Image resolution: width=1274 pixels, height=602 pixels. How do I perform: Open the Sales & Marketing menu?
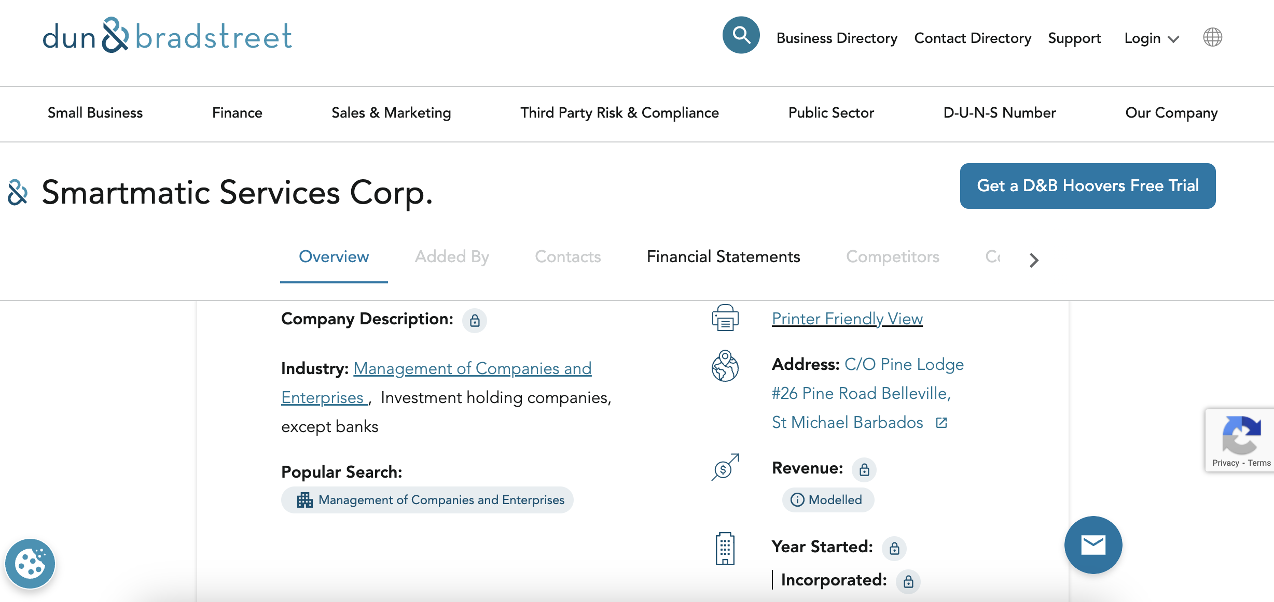[x=391, y=113]
